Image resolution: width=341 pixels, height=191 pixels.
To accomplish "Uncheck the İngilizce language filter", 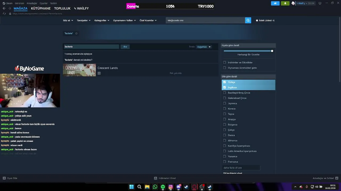I will (x=225, y=88).
